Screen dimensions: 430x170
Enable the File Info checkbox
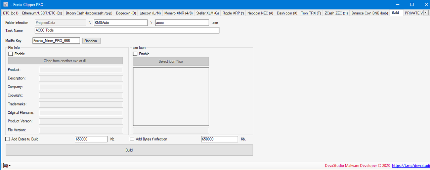coord(11,54)
